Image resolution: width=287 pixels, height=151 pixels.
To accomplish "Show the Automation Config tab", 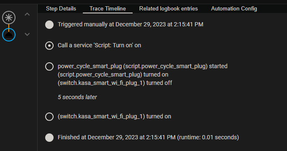I will [234, 9].
